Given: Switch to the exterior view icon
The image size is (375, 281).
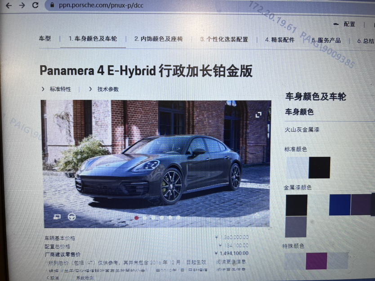Looking at the screenshot, I should pyautogui.click(x=57, y=217).
